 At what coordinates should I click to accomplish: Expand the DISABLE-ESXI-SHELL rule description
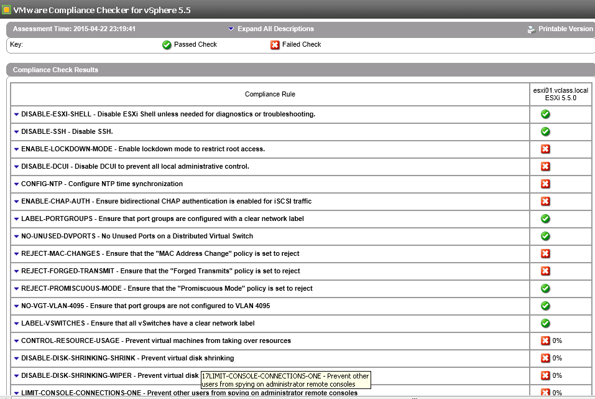click(x=16, y=115)
